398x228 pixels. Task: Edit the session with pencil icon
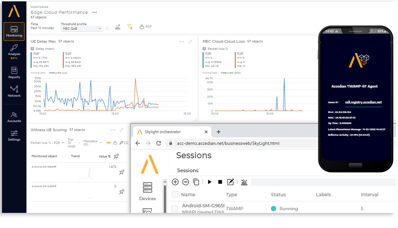(231, 182)
